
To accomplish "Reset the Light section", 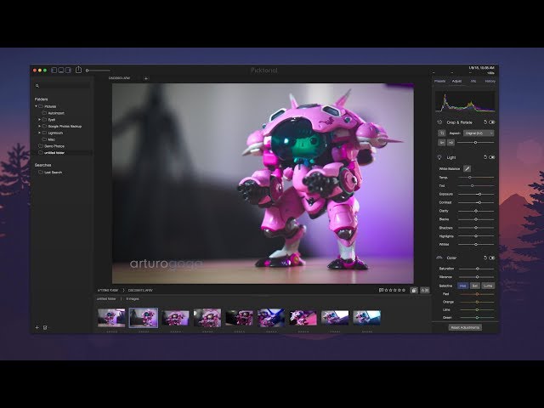I will tap(485, 157).
